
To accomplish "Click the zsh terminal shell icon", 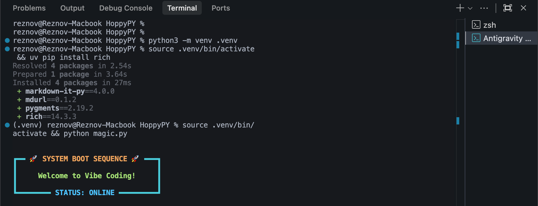I will click(476, 25).
